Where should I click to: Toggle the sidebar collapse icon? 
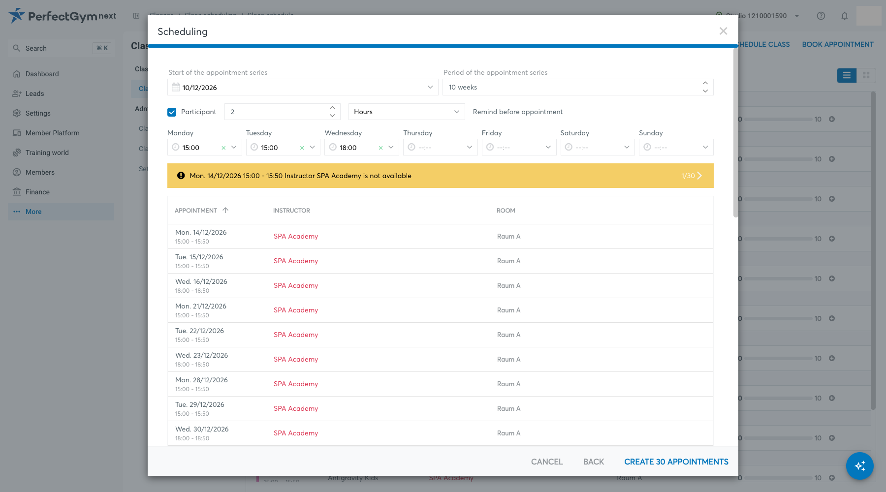[x=136, y=16]
